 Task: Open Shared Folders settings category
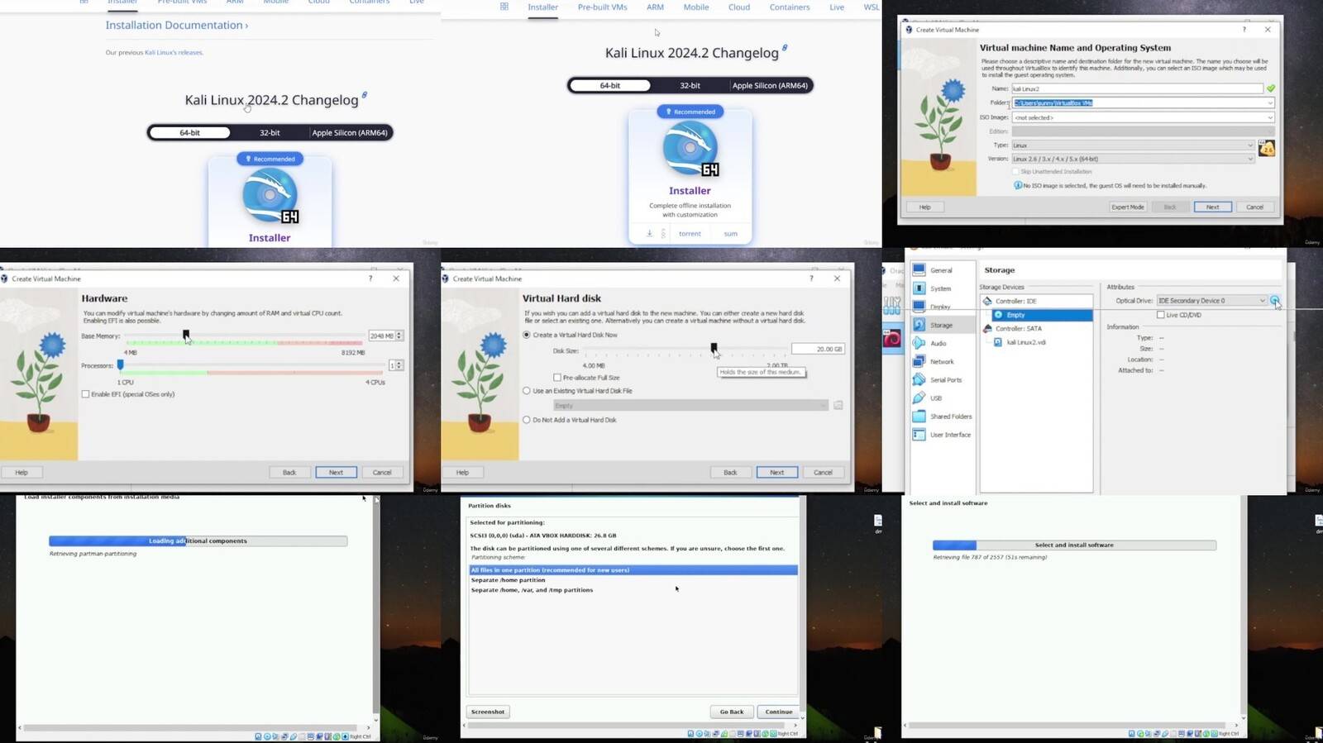pyautogui.click(x=950, y=417)
